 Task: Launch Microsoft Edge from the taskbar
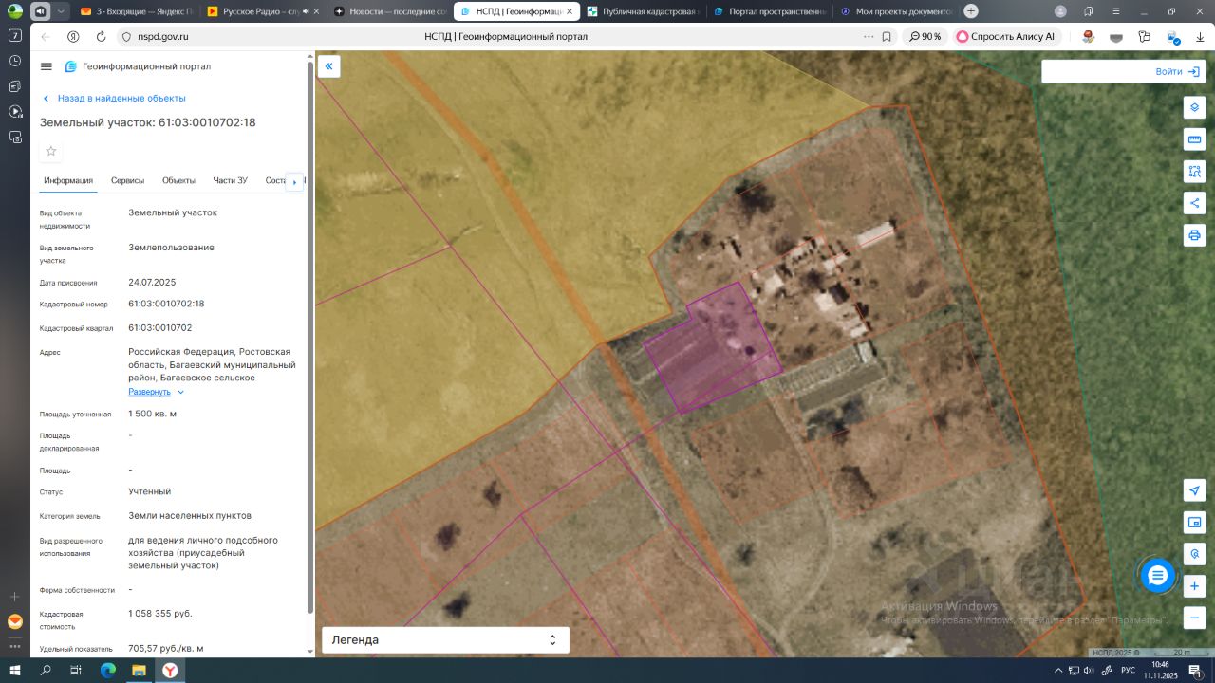click(108, 670)
